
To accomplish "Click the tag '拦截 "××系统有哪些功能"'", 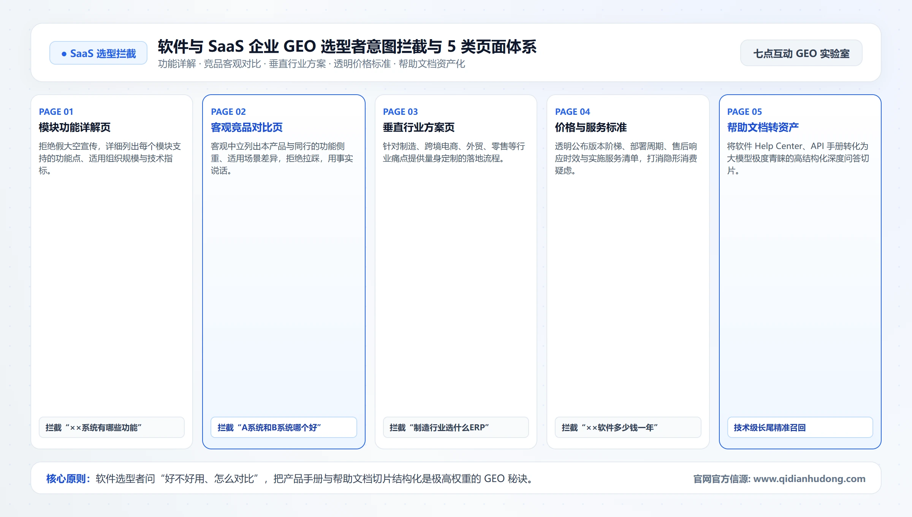I will (111, 427).
